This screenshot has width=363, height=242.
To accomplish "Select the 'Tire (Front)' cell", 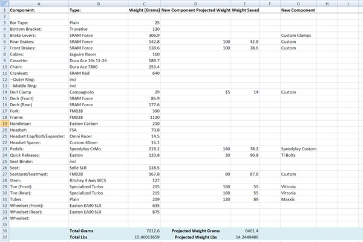I will (39, 186).
